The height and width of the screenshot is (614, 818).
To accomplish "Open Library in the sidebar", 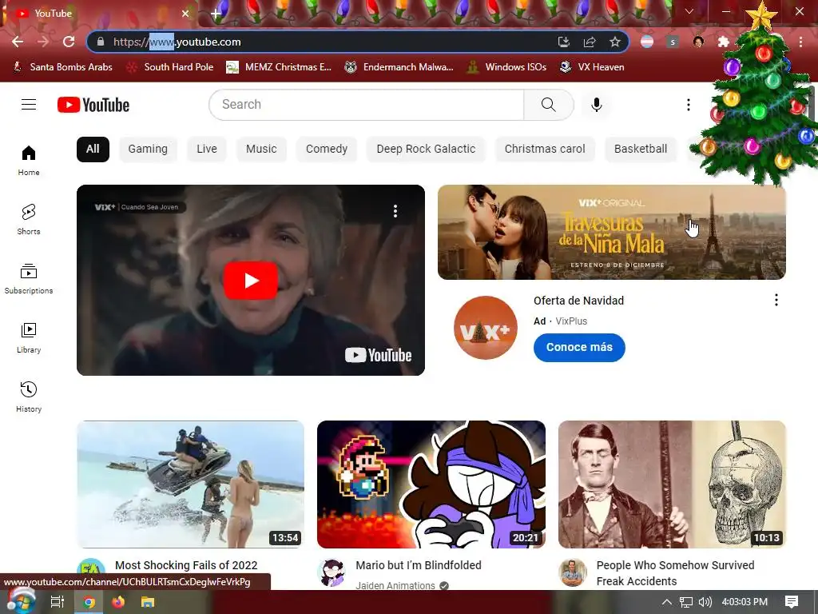I will click(x=29, y=338).
